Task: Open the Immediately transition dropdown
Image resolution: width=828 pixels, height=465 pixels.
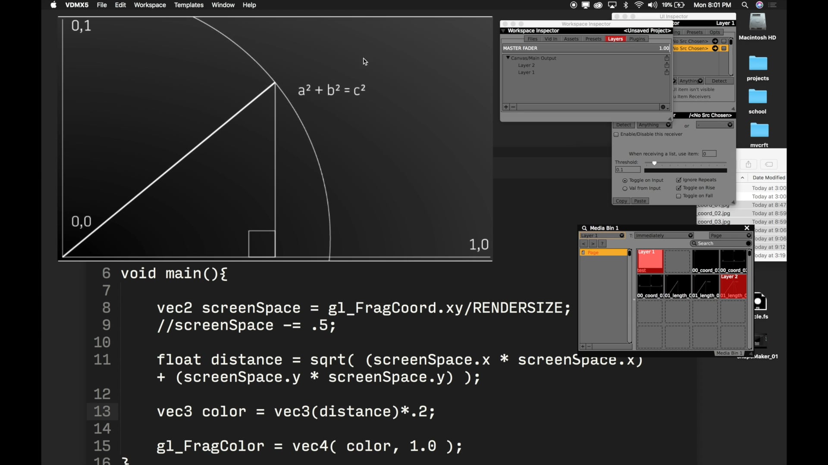Action: click(664, 236)
